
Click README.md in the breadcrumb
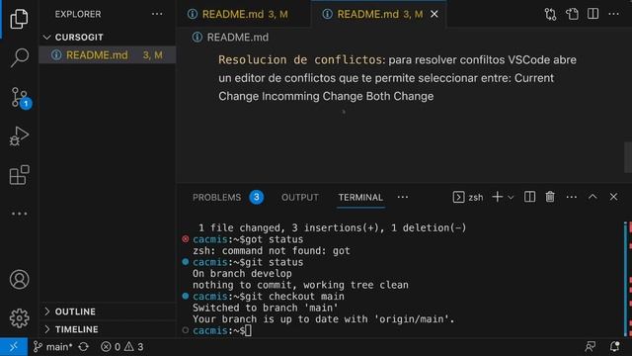tap(237, 38)
